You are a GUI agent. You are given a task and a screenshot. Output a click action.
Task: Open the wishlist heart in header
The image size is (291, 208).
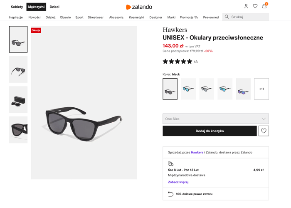tap(255, 6)
